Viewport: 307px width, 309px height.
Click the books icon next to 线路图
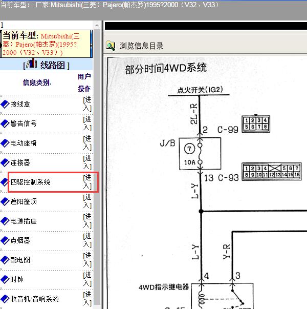31,63
